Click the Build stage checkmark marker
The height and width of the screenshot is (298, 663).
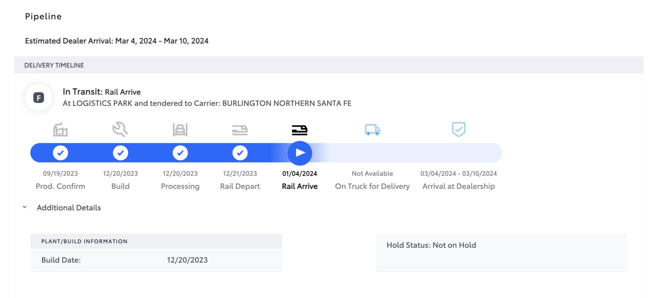click(120, 153)
